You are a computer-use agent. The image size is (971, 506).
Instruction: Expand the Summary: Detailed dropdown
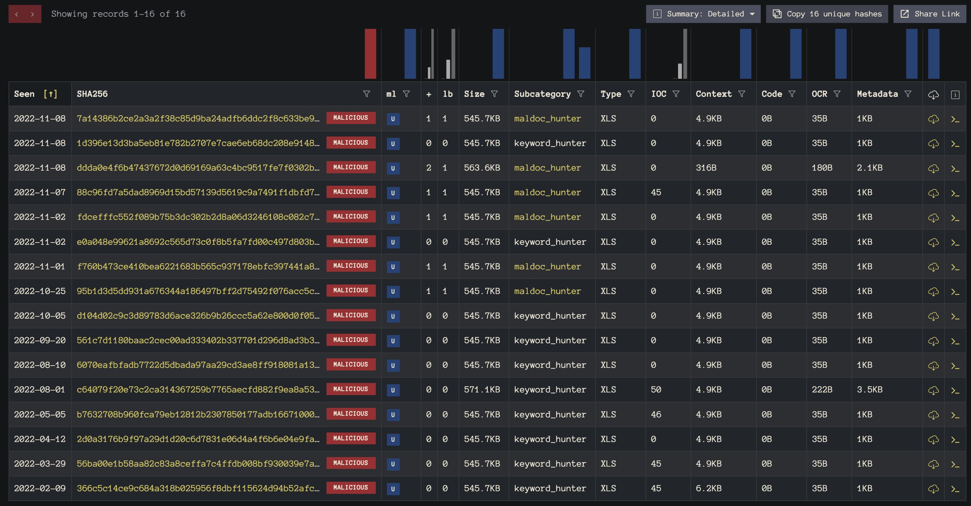pos(703,14)
